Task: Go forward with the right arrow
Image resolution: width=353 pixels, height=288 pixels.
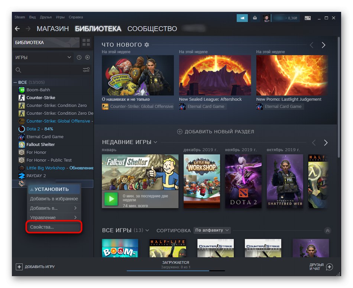Action: tap(28, 29)
